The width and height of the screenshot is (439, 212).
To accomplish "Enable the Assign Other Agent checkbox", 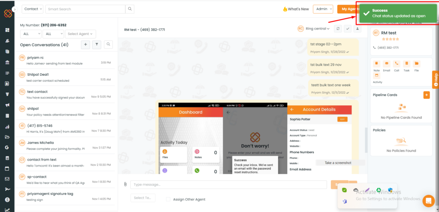I will [x=168, y=200].
